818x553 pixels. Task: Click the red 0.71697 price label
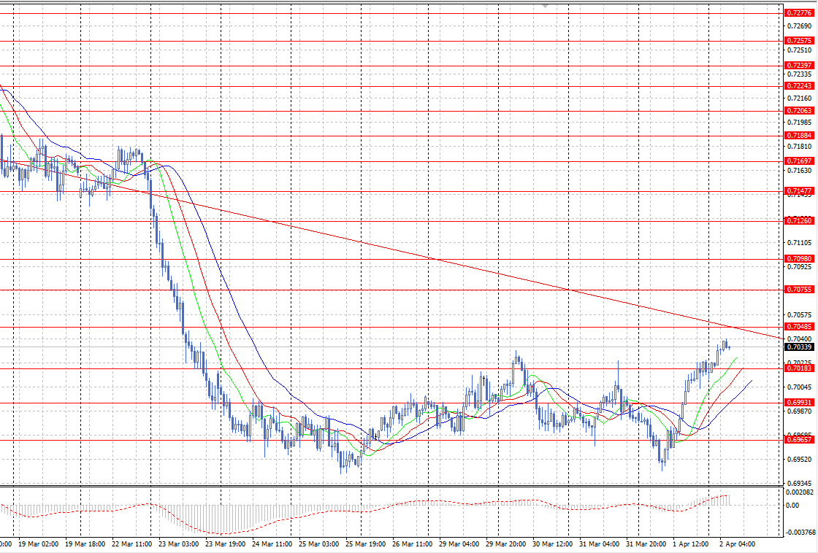click(x=799, y=161)
